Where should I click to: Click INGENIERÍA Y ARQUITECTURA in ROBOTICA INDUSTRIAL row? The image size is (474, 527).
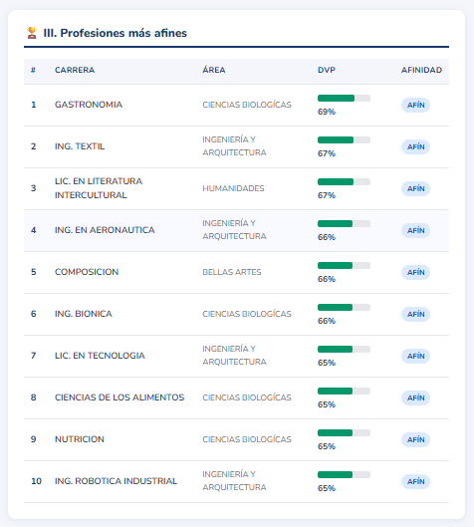pyautogui.click(x=234, y=480)
